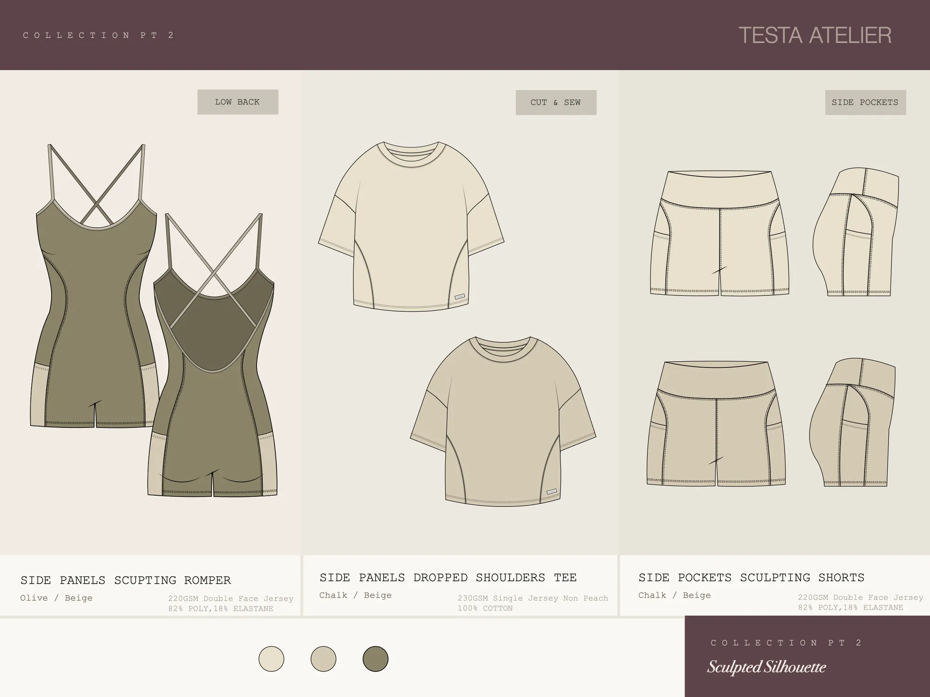Click the footer COLLECTION PT 2 label

coord(786,643)
